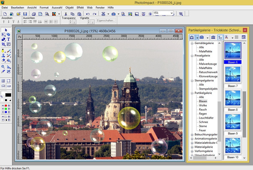Select the Blasen 7 thumbnail
The image size is (253, 170).
(x=233, y=74)
